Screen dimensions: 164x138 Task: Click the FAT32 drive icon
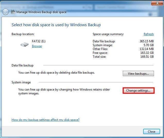(x=24, y=45)
